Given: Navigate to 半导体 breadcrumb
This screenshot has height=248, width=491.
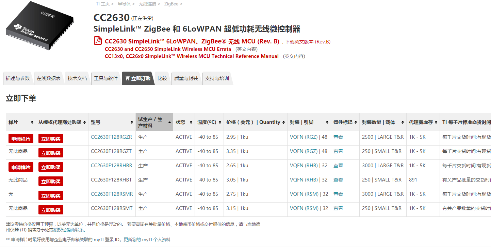Looking at the screenshot, I should [124, 4].
